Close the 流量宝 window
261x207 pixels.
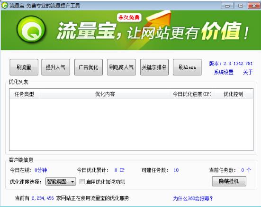coord(254,6)
